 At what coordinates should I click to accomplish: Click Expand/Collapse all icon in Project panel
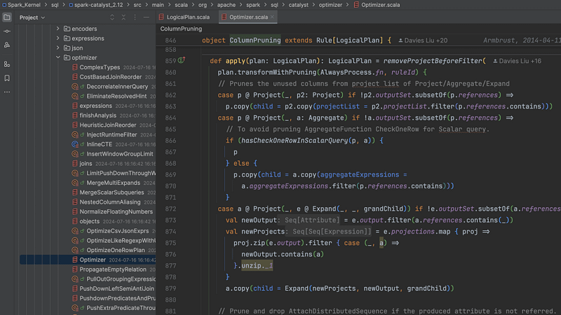tap(112, 17)
